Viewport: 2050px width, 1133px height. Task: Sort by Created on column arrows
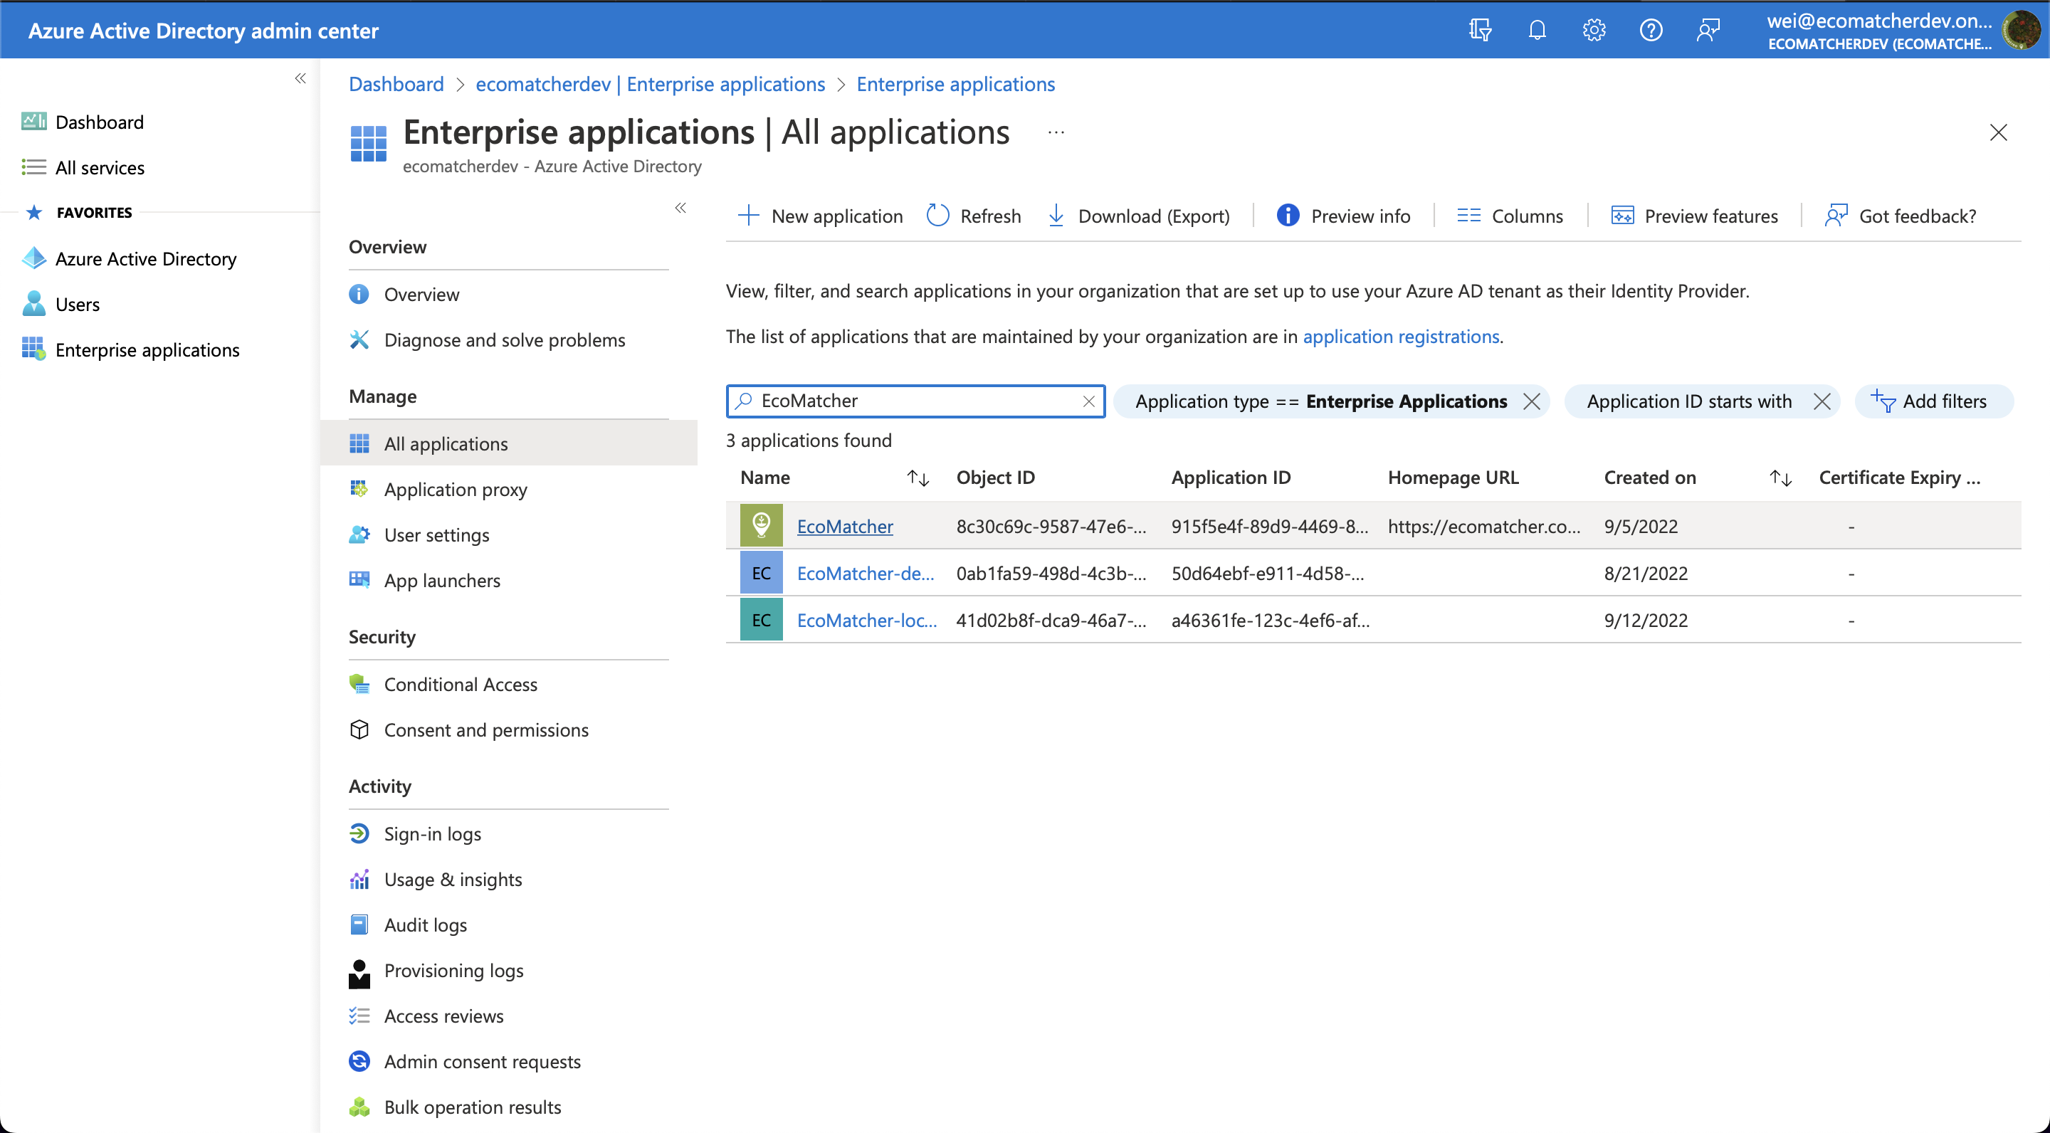tap(1780, 478)
